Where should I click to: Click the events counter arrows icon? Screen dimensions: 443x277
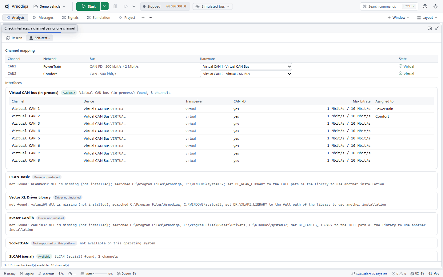(x=40, y=274)
